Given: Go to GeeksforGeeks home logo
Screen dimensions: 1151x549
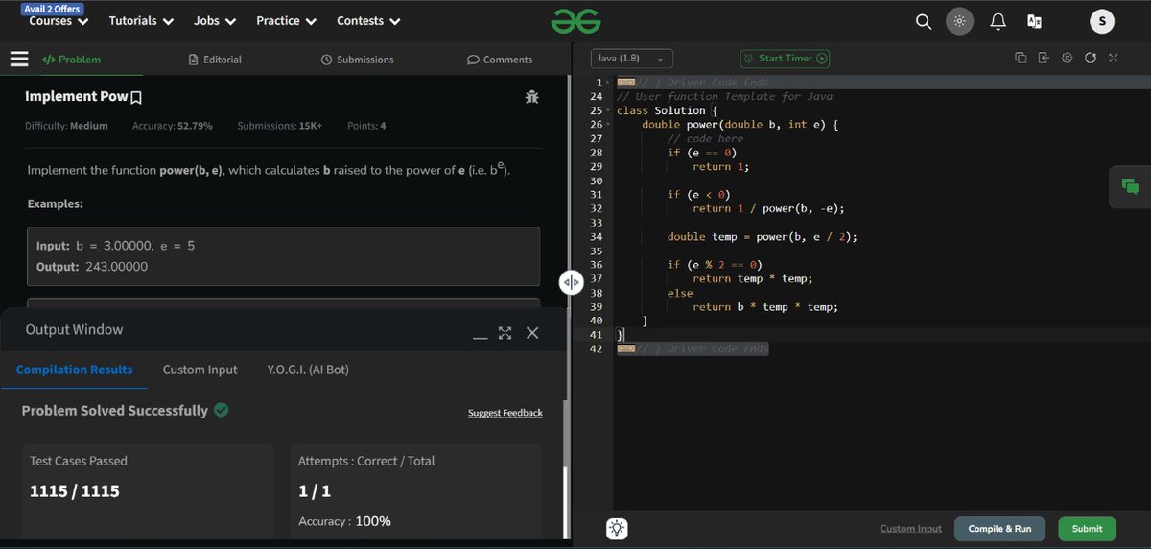Looking at the screenshot, I should pyautogui.click(x=575, y=20).
